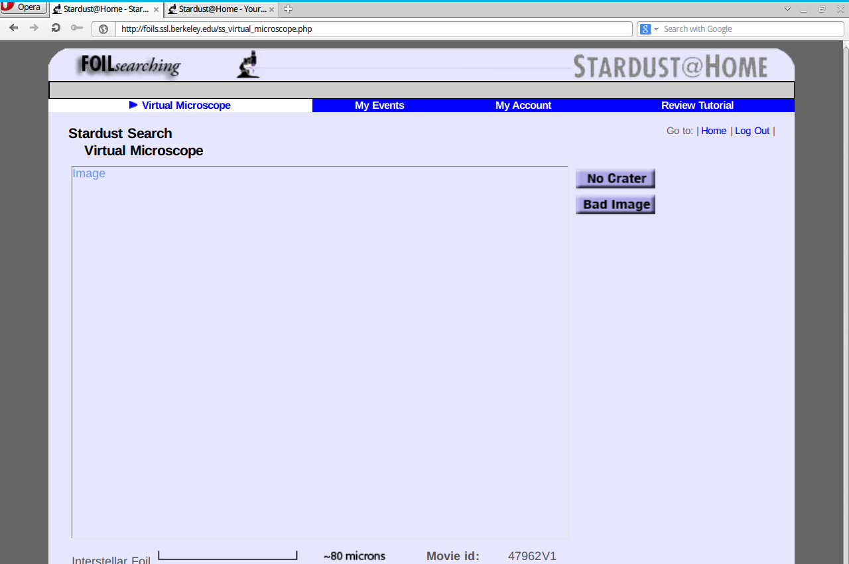Click the STARDUST@HOME banner logo
Image resolution: width=849 pixels, height=564 pixels.
pos(670,66)
